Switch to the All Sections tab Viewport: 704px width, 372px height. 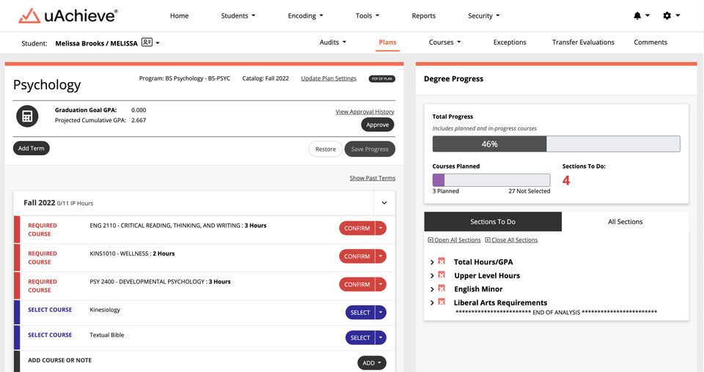tap(625, 221)
